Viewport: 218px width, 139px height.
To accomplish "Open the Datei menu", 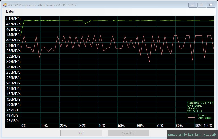I will coord(10,12).
